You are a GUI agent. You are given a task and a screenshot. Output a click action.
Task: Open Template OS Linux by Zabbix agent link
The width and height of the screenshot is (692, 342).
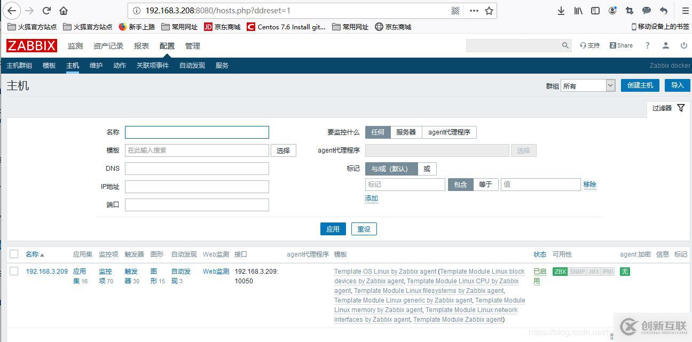click(384, 272)
